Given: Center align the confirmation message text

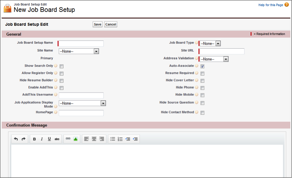Looking at the screenshot, I should pyautogui.click(x=94, y=139).
